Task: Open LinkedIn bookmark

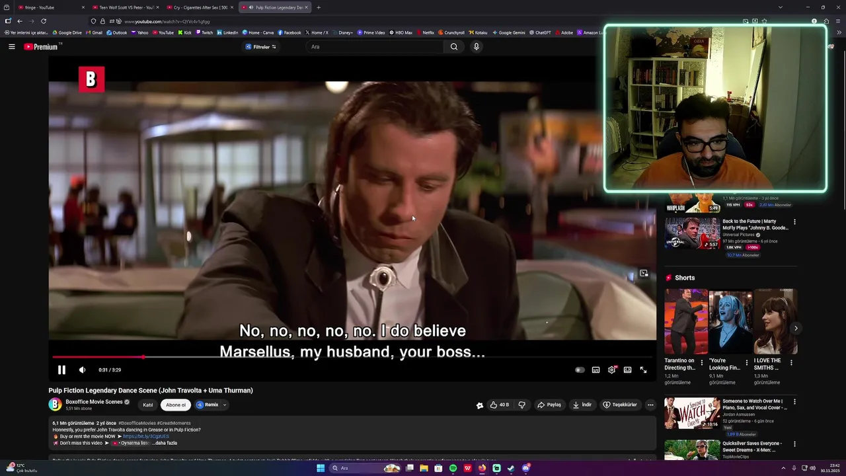Action: coord(227,32)
